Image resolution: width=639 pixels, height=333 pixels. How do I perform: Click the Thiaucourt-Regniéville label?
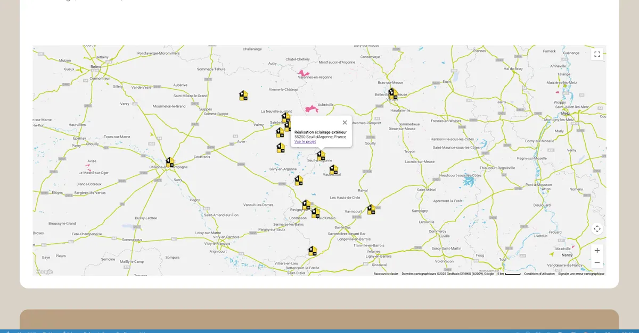497,168
